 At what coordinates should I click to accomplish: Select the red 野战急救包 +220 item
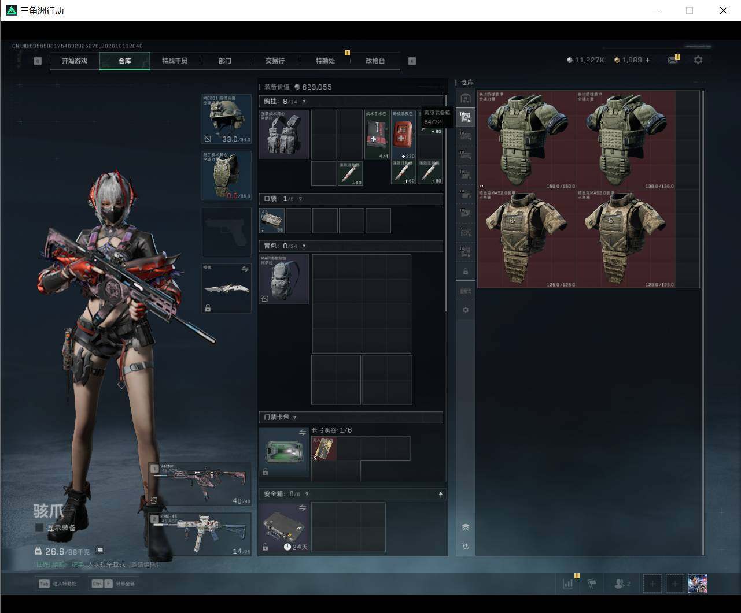pos(404,135)
